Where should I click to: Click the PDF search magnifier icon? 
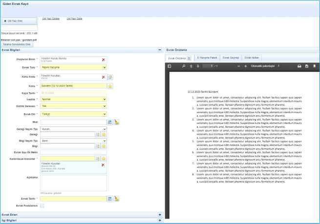[x=182, y=65]
